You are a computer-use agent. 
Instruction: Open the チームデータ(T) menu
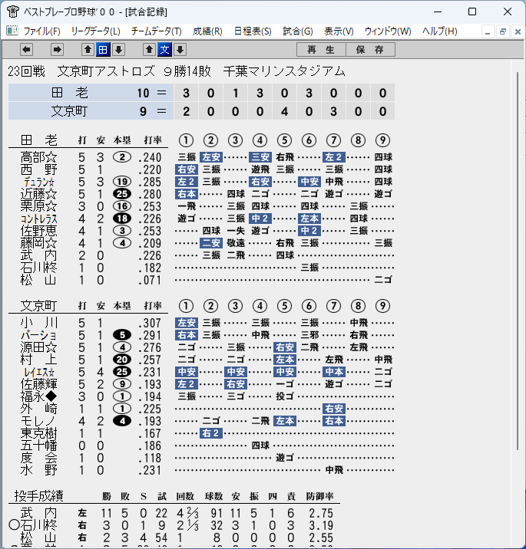point(157,31)
